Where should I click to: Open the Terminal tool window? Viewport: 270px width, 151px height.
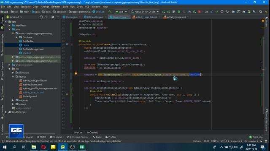point(56,137)
